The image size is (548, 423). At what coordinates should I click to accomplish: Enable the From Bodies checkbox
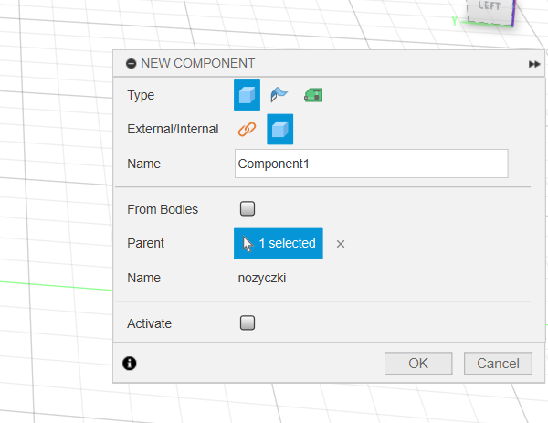[247, 209]
